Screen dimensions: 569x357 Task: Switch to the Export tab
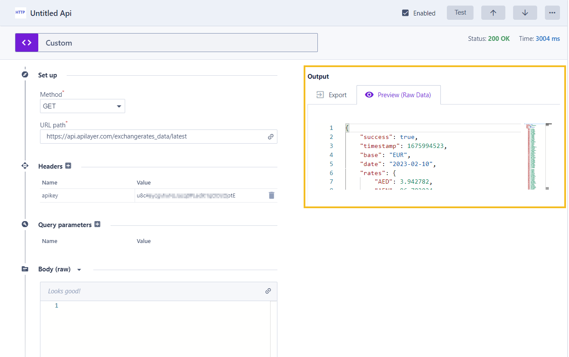[x=332, y=95]
